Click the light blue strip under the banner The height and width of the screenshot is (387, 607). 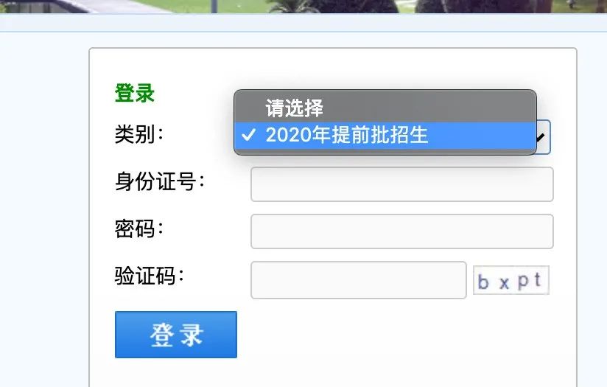[x=303, y=22]
